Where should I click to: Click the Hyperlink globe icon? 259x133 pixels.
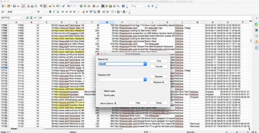pyautogui.click(x=81, y=6)
